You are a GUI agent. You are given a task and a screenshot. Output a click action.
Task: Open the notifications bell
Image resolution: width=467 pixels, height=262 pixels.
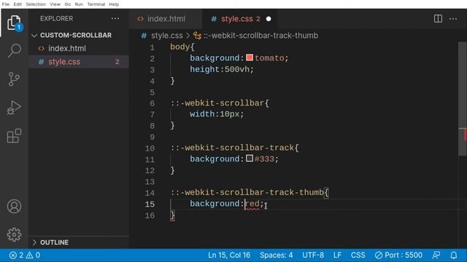pos(454,255)
